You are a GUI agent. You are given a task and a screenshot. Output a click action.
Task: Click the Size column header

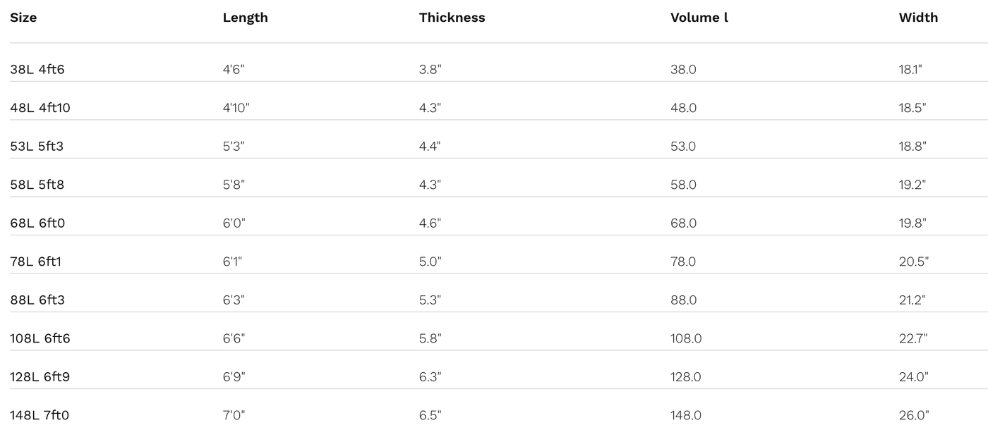[23, 18]
